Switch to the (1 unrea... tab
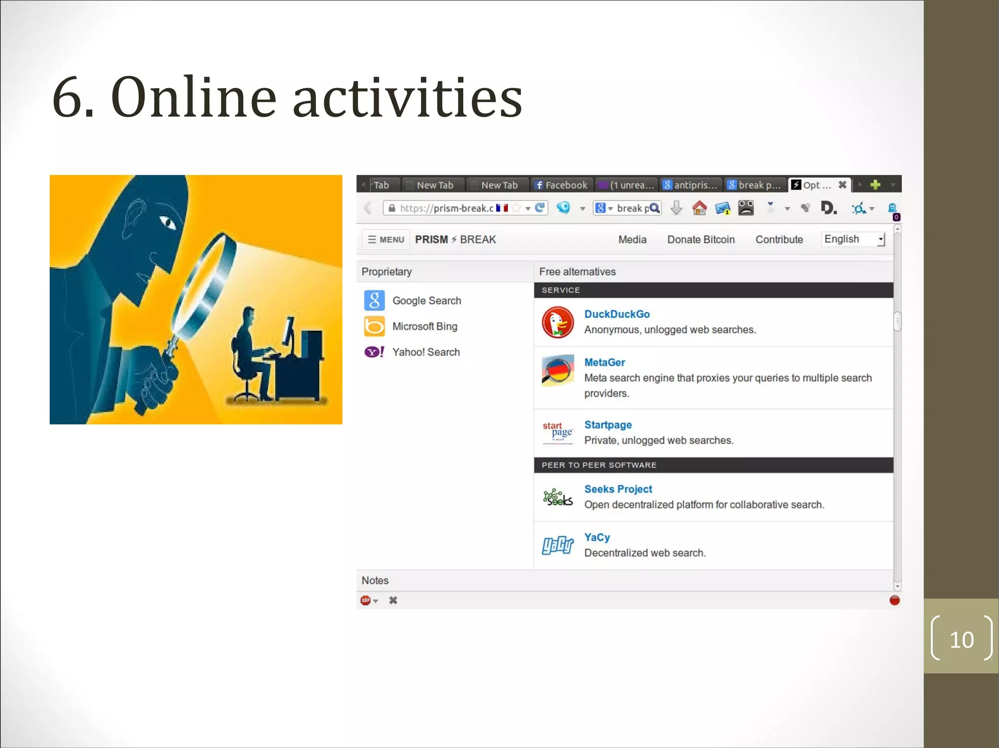Screen dimensions: 999x748 pyautogui.click(x=626, y=185)
